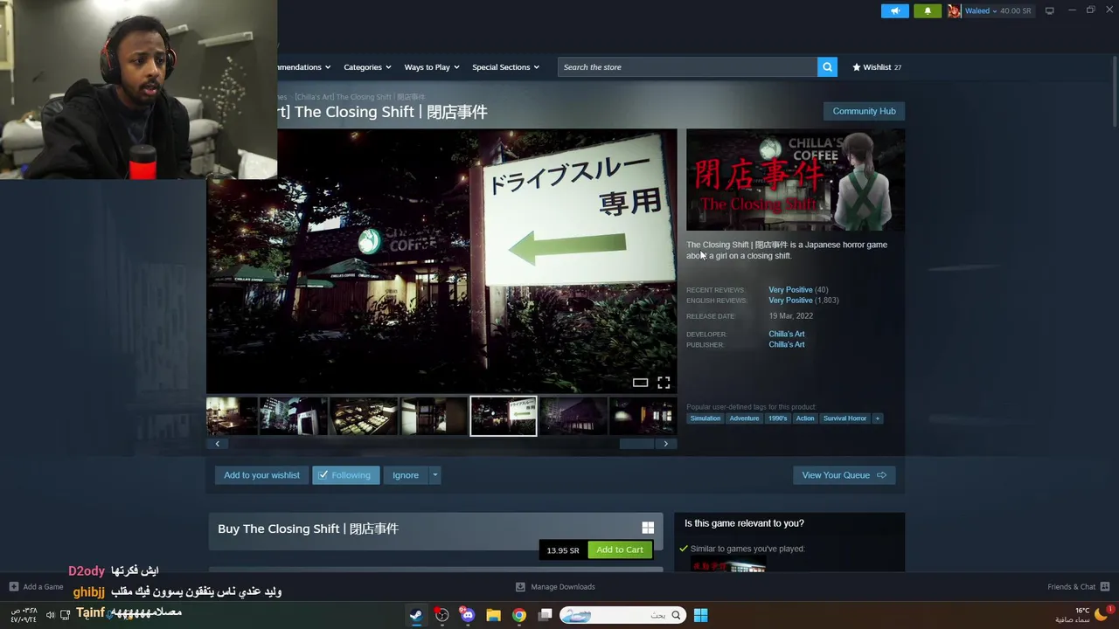This screenshot has width=1119, height=629.
Task: Click the Ignore button
Action: tap(406, 475)
